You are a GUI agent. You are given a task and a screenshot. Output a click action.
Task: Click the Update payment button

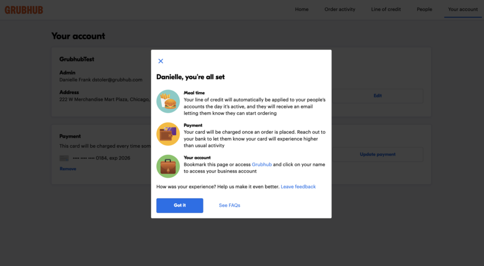coord(377,154)
